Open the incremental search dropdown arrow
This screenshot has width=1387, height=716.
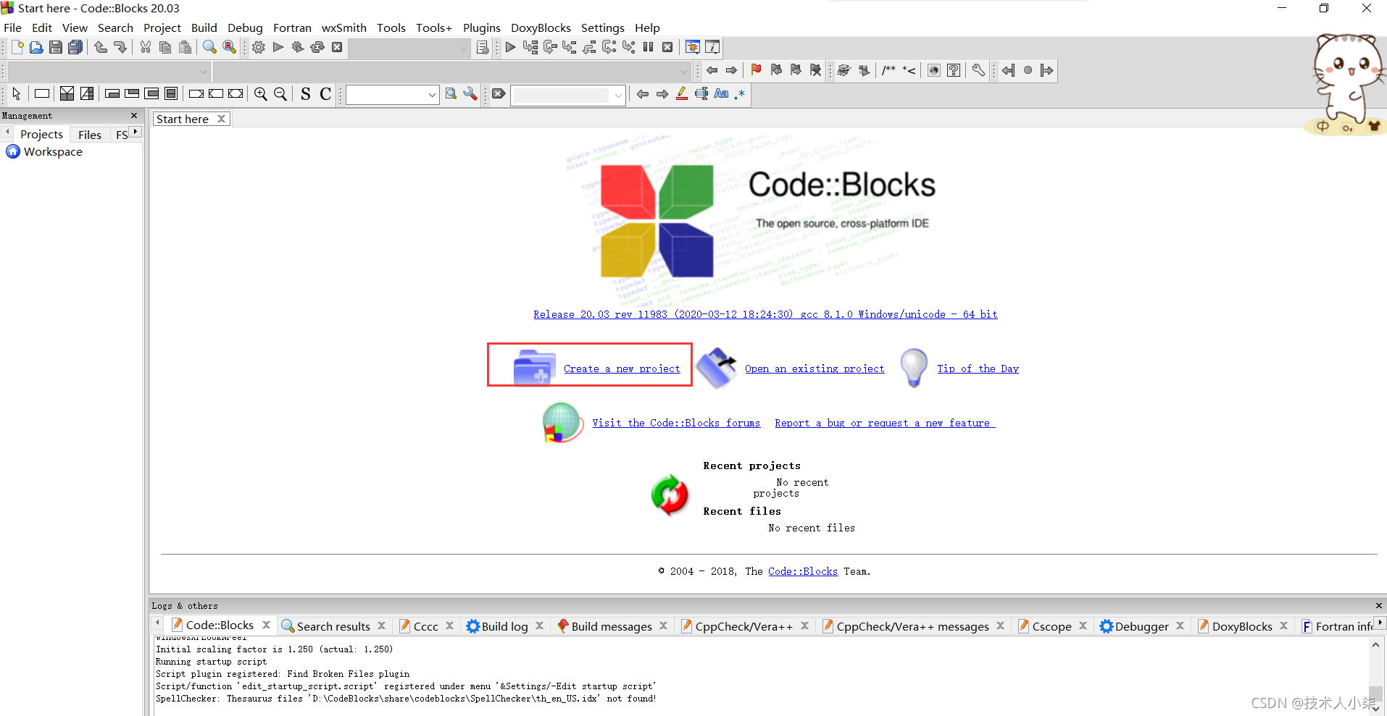click(618, 95)
